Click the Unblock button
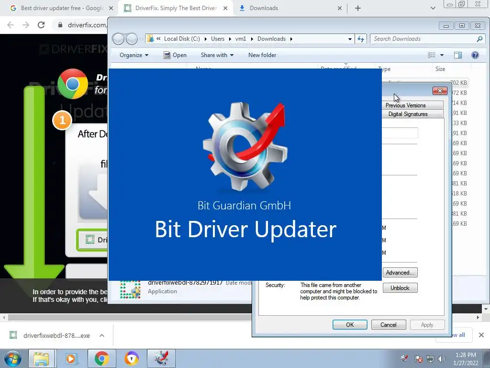Image resolution: width=490 pixels, height=368 pixels. [x=400, y=288]
